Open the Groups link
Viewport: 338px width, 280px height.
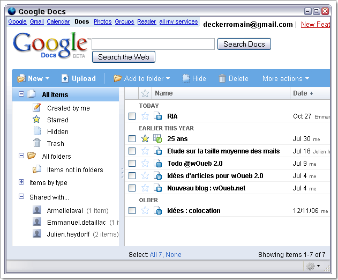tap(124, 21)
